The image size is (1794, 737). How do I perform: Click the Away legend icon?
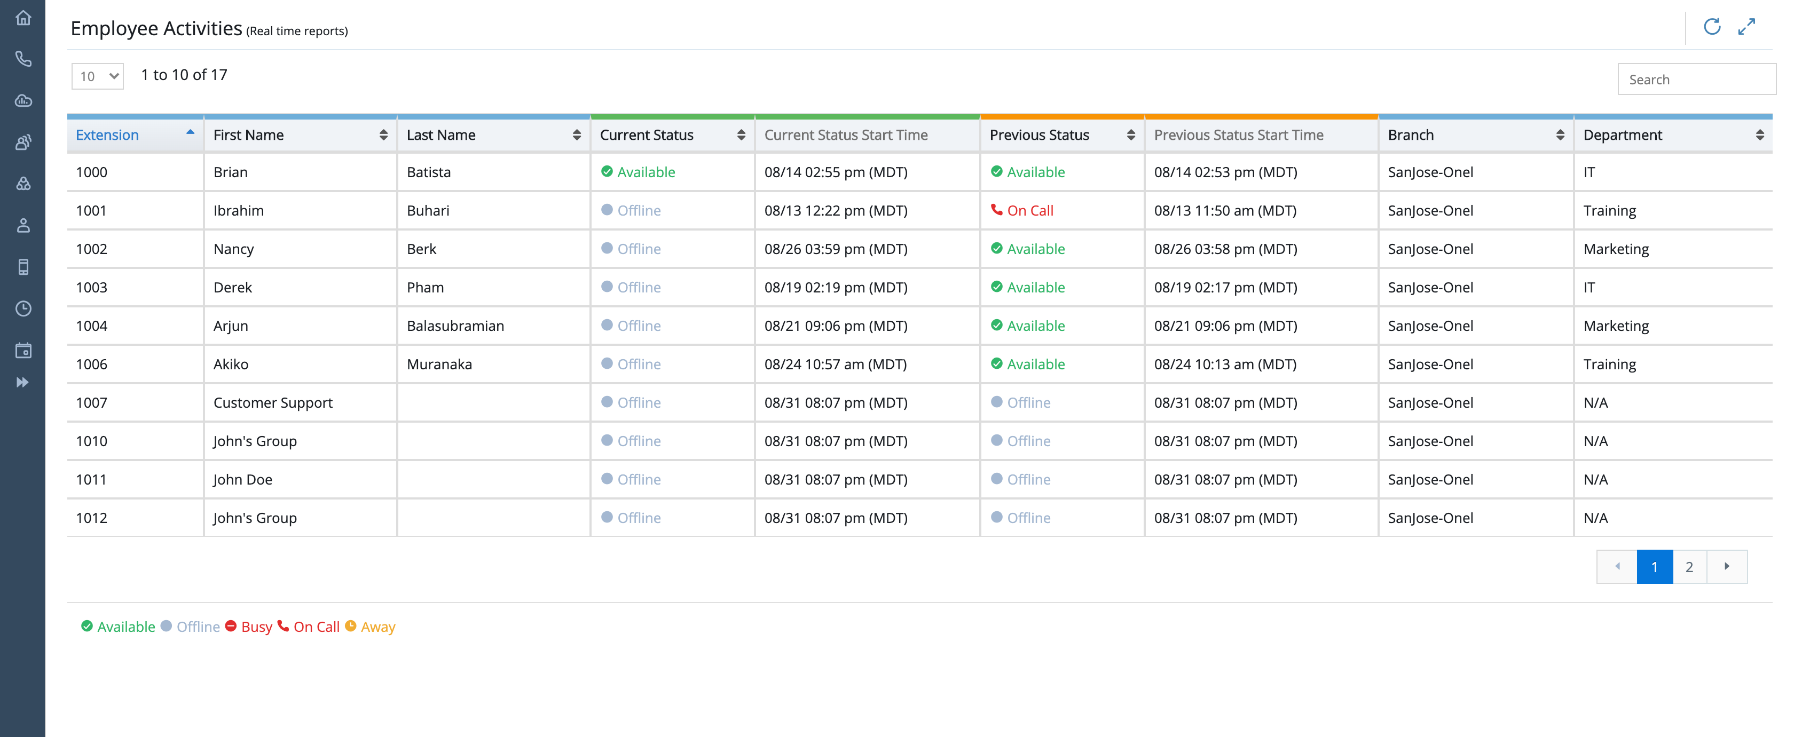point(350,625)
